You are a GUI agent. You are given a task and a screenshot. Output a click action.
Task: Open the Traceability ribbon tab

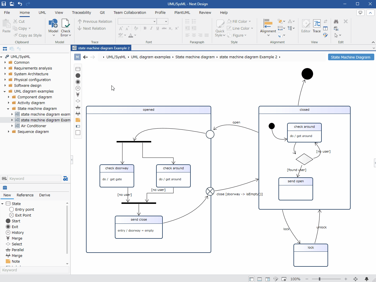pos(81,13)
